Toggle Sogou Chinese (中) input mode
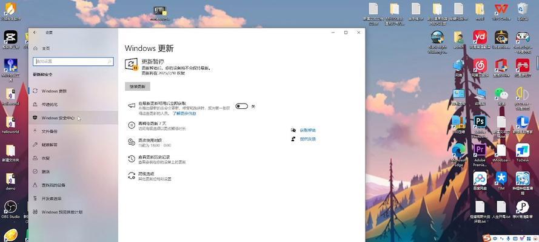This screenshot has height=242, width=539. click(x=495, y=238)
